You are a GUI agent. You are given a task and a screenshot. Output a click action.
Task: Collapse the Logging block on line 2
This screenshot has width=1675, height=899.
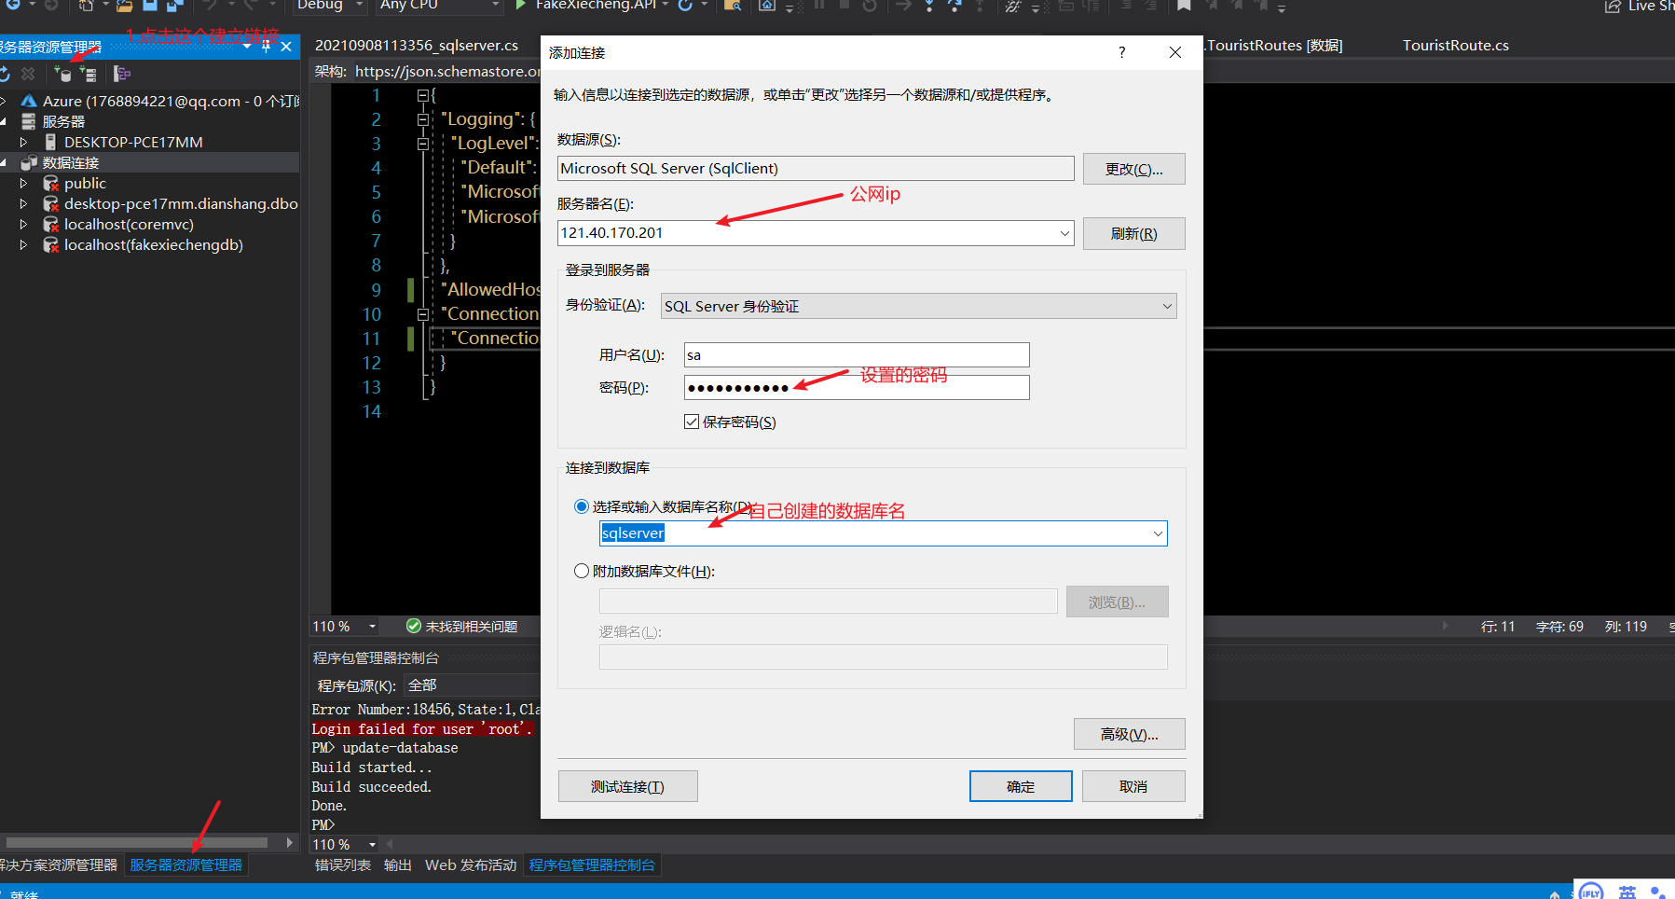[423, 119]
